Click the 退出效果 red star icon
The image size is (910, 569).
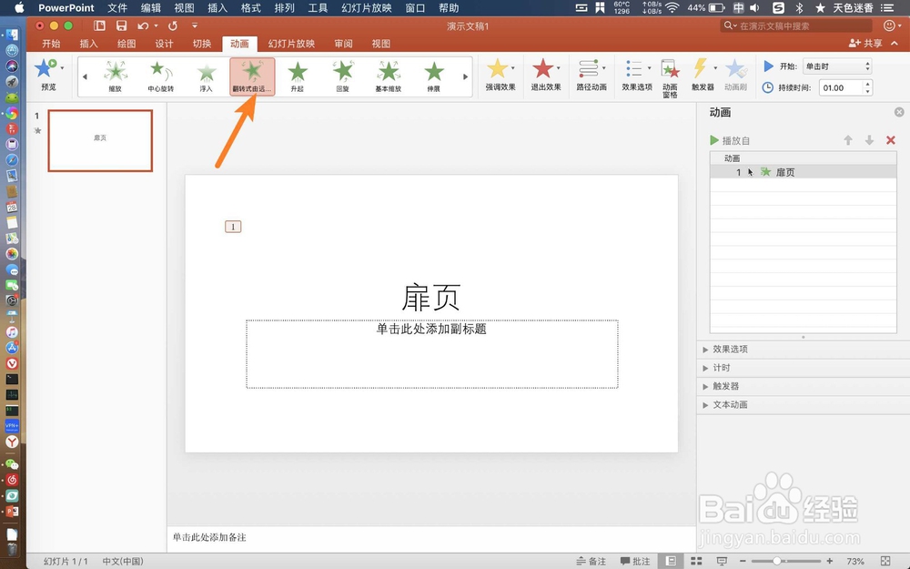point(544,69)
